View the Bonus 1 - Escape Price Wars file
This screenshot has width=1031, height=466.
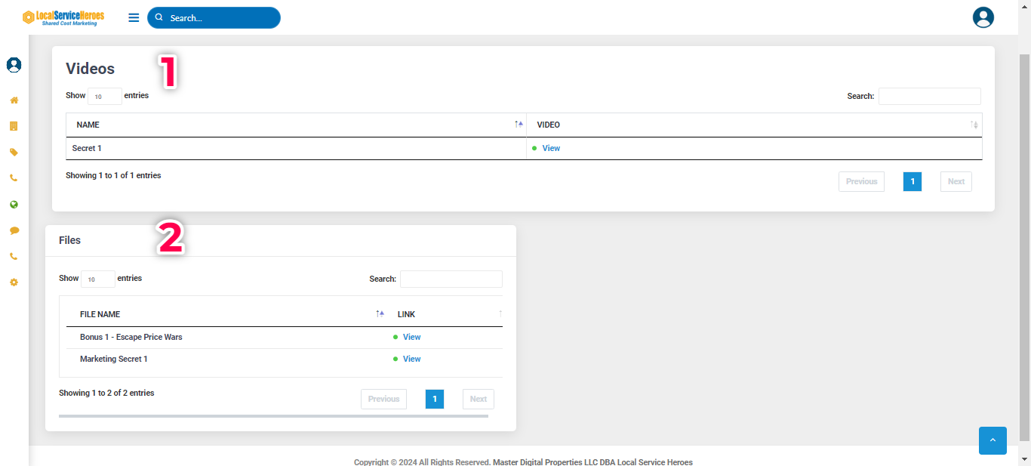tap(411, 338)
